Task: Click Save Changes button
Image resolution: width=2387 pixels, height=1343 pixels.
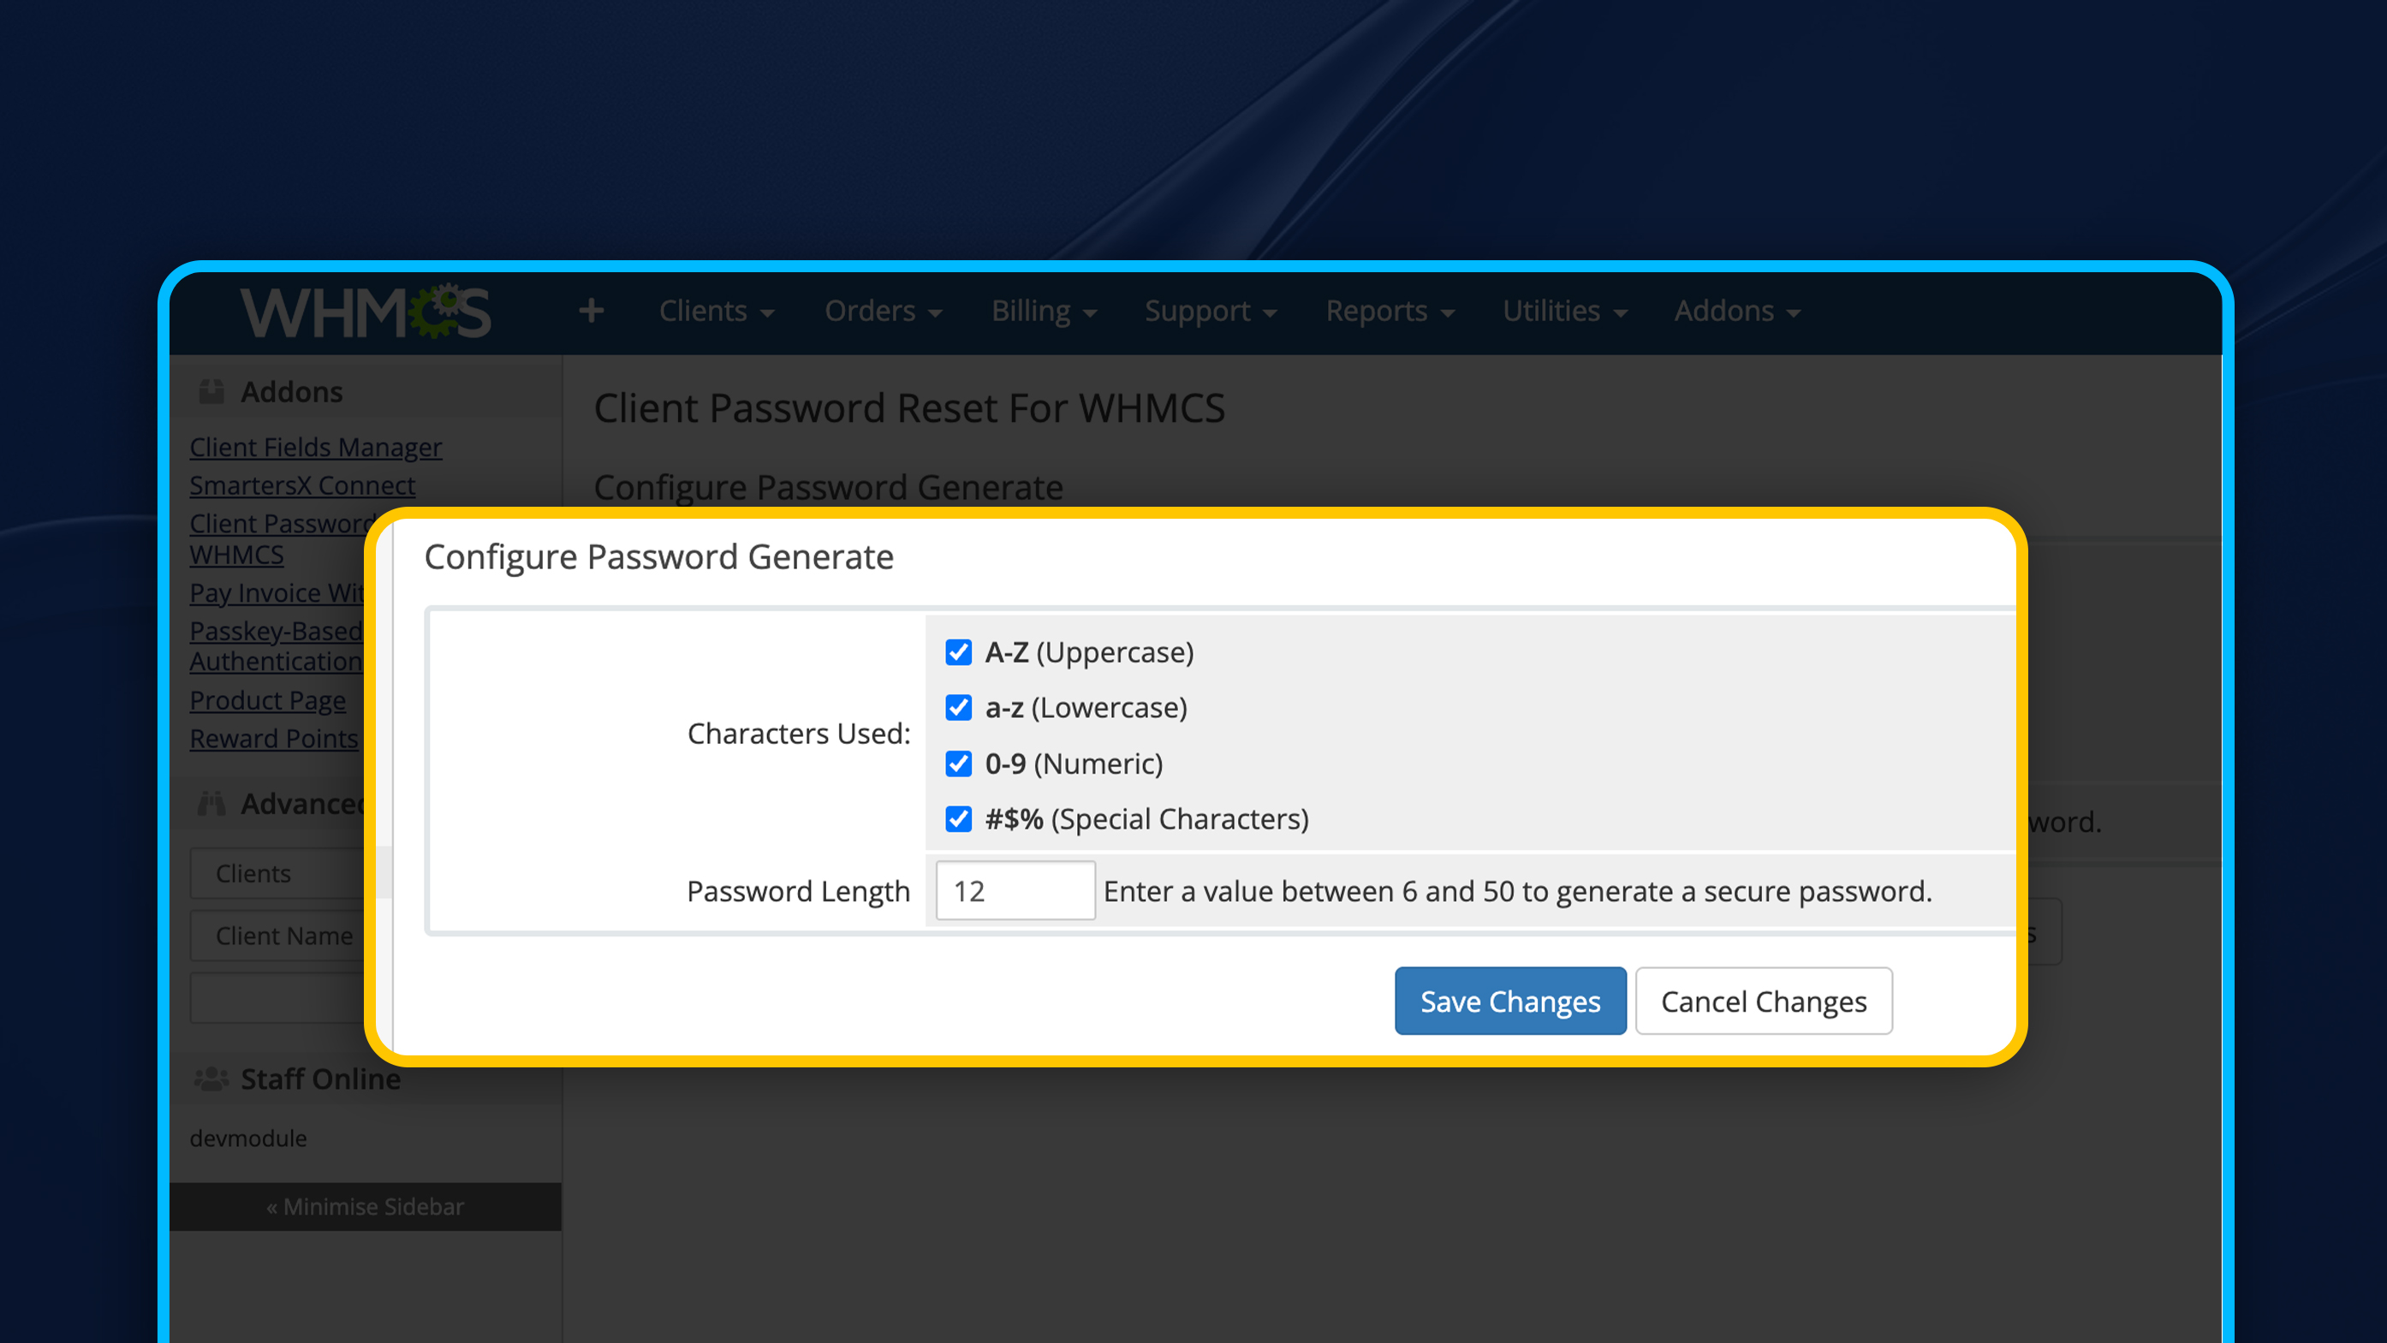Action: click(1510, 1001)
